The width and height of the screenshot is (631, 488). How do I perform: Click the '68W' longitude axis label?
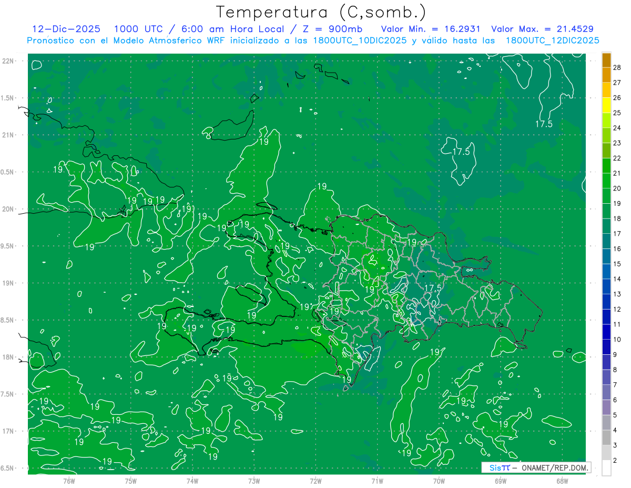(x=562, y=480)
